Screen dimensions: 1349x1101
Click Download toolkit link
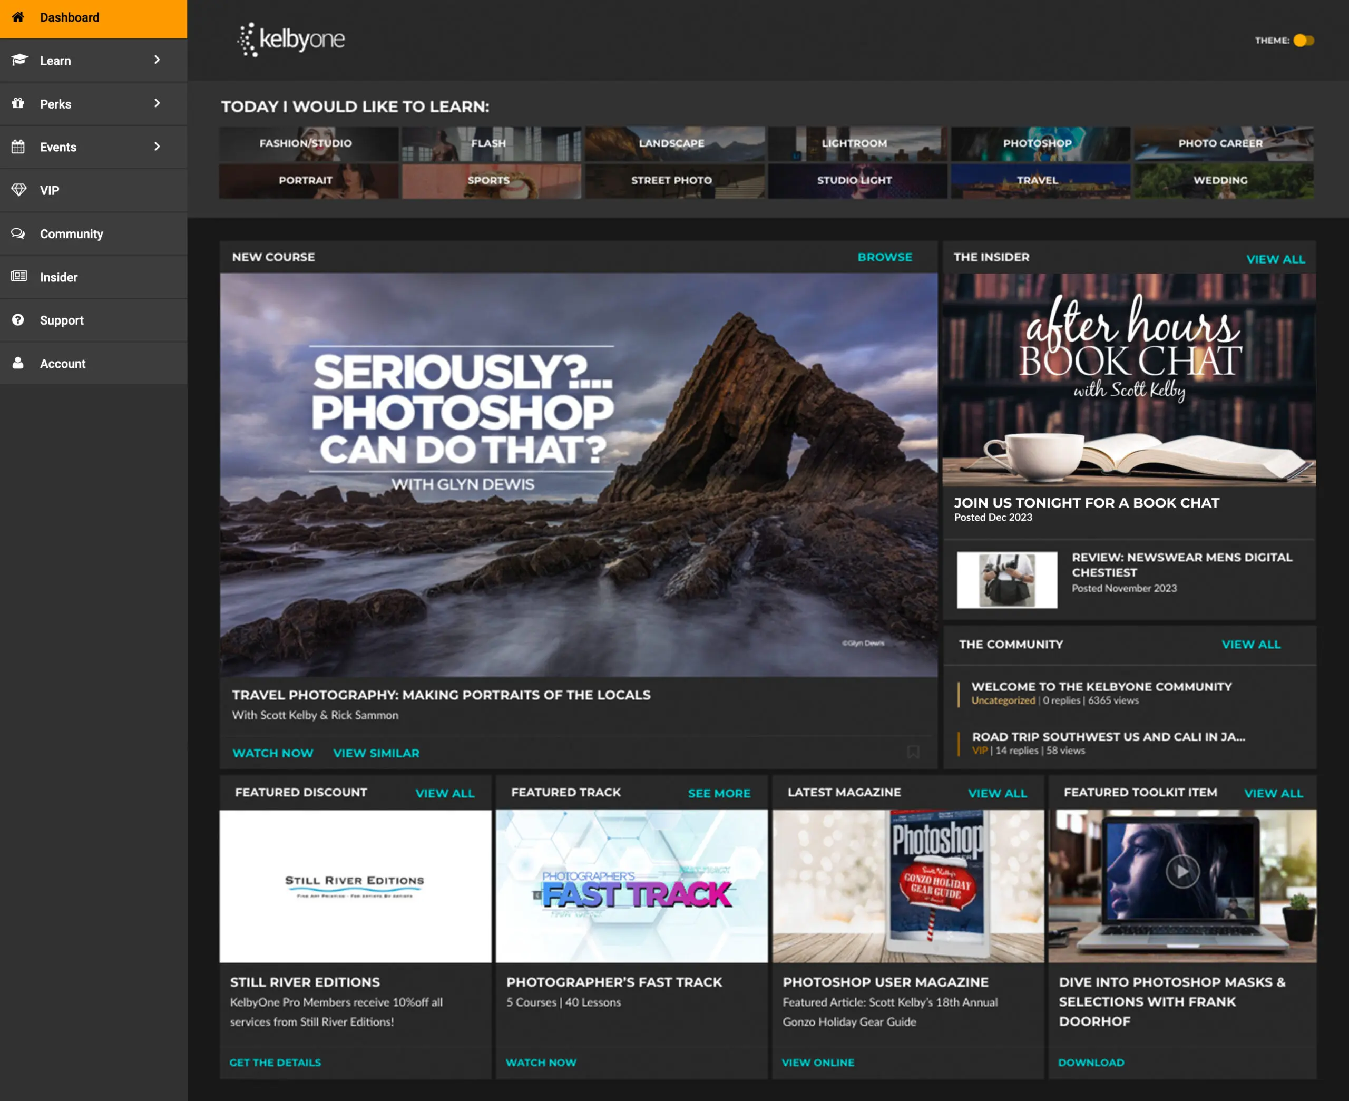(1091, 1063)
